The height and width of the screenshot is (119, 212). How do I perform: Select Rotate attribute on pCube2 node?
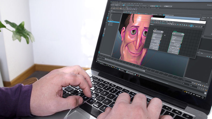pyautogui.click(x=174, y=39)
